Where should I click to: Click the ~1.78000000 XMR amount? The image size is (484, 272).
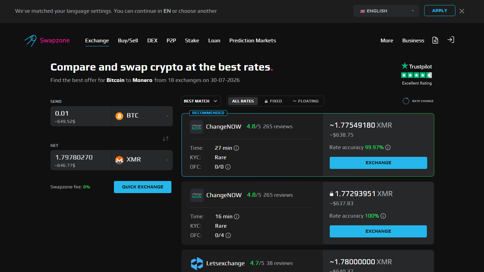361,262
